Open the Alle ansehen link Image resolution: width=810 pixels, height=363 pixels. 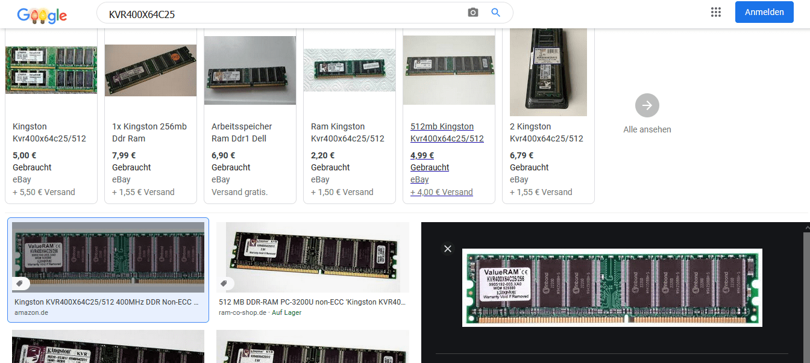tap(647, 129)
